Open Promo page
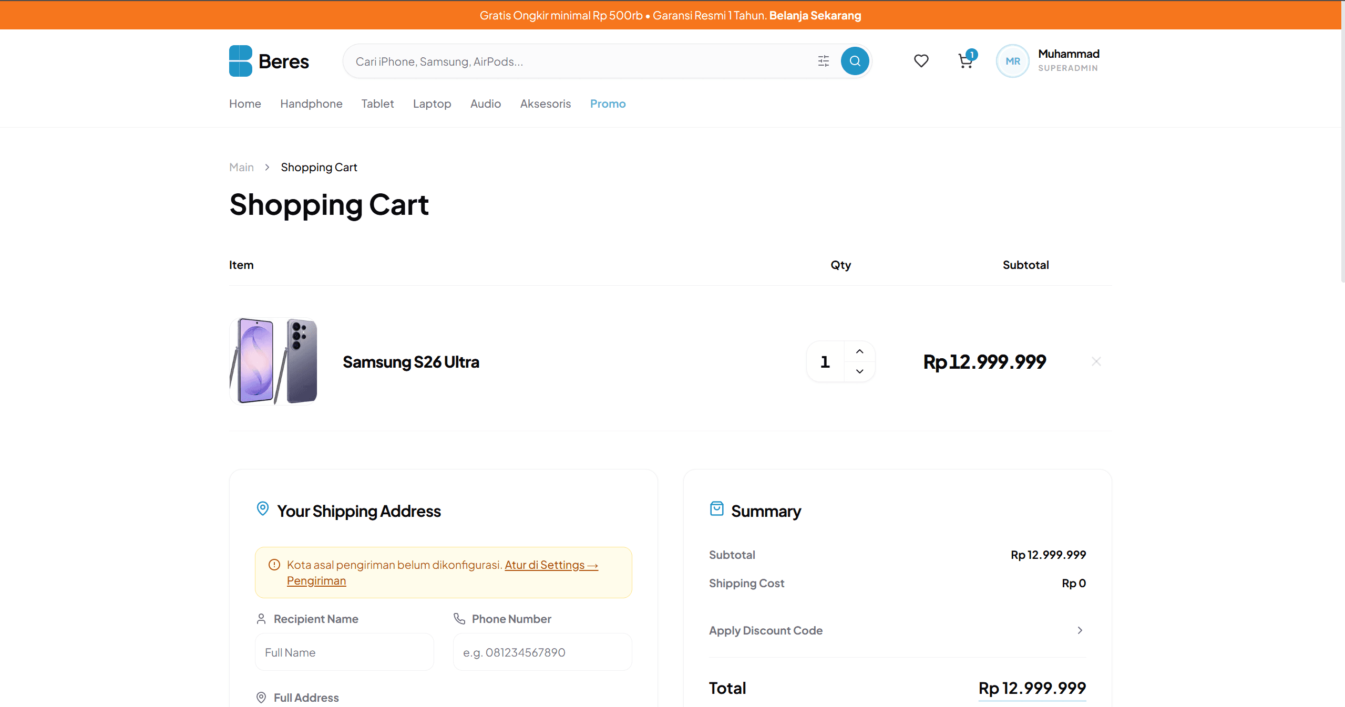1345x707 pixels. click(x=608, y=103)
